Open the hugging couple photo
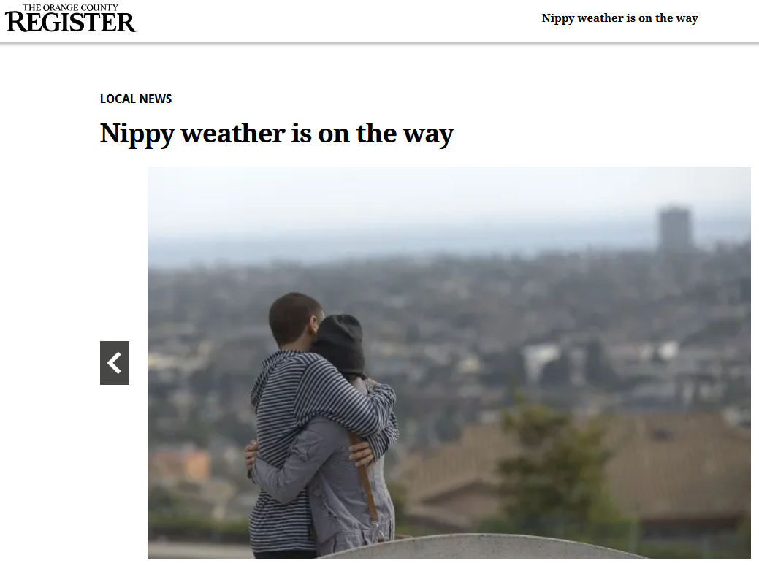 click(449, 362)
